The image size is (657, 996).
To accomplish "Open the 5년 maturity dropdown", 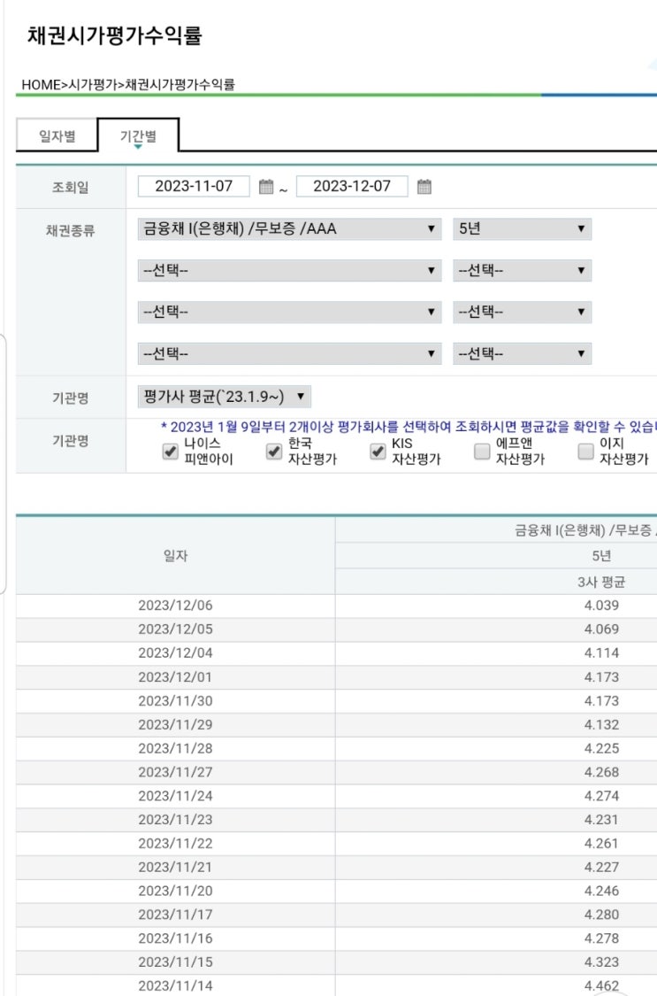I will [x=522, y=228].
